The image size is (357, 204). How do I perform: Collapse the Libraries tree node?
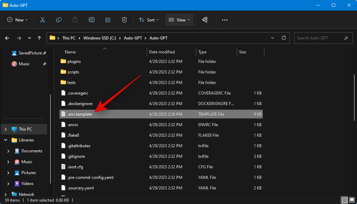coord(6,140)
